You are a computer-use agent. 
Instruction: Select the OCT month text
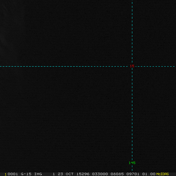click(70, 174)
